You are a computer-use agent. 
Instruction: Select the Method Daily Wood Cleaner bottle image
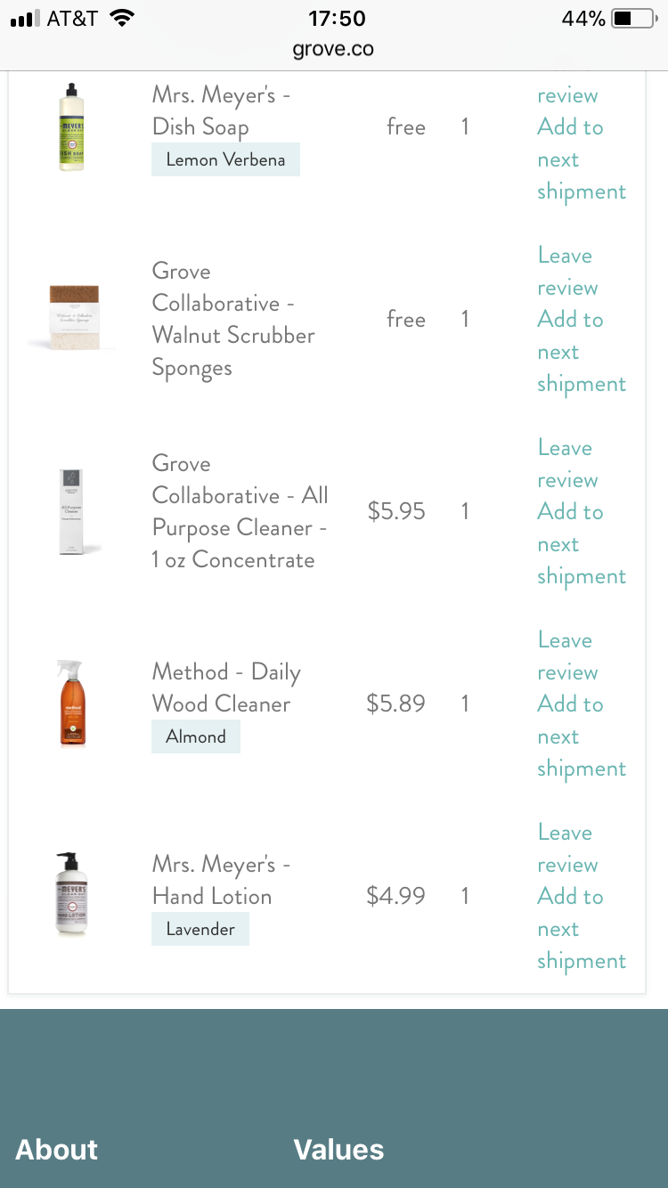(x=71, y=704)
